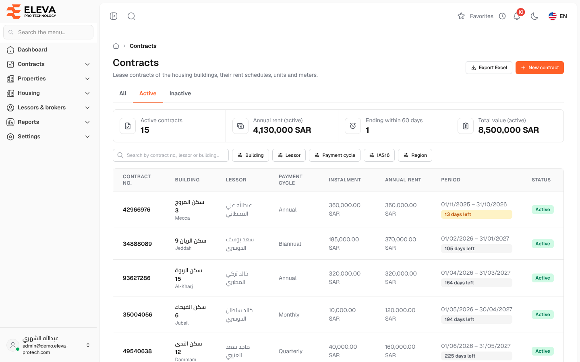The image size is (580, 362).
Task: Click the ANNUAL RENT column header
Action: point(403,180)
